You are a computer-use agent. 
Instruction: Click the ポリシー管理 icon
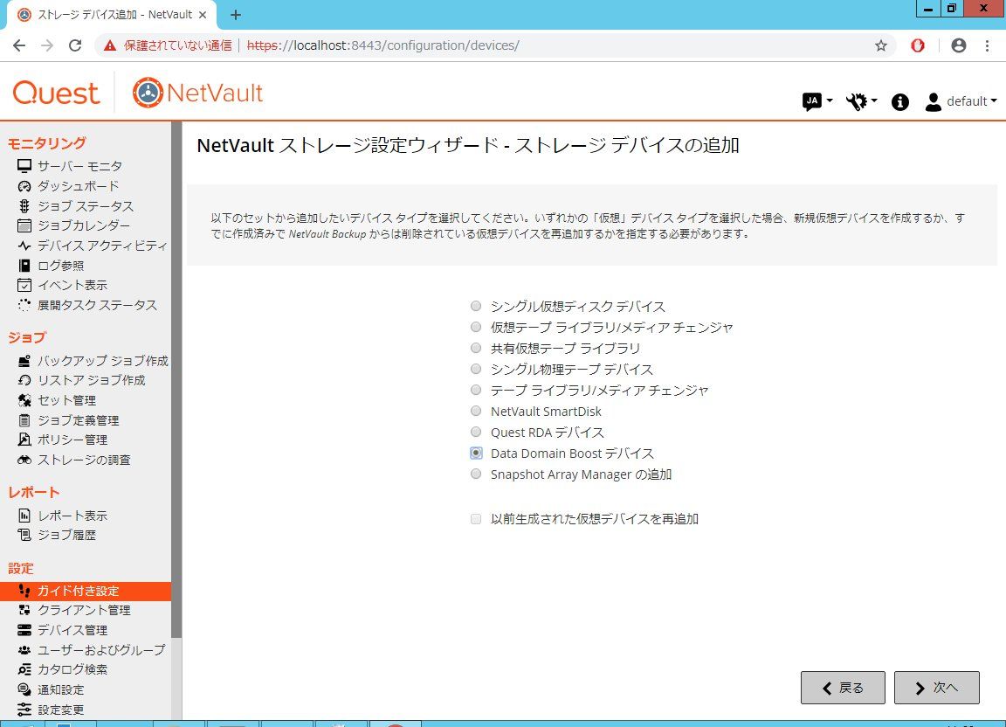pos(24,440)
